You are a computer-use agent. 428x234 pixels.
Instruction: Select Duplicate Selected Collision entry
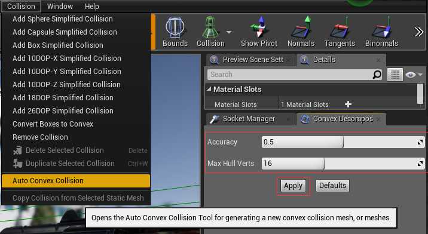click(76, 163)
